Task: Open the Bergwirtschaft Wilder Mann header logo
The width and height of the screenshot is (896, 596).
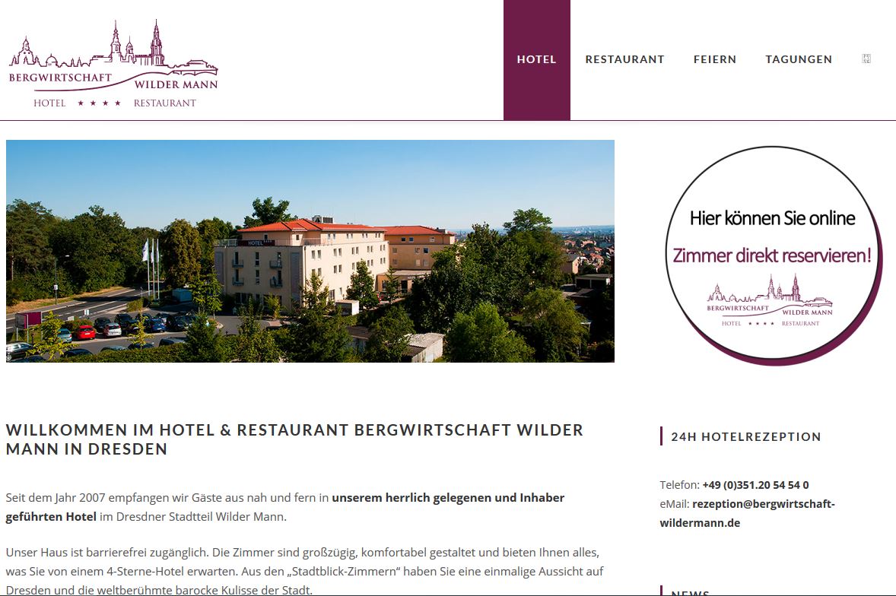Action: tap(113, 64)
